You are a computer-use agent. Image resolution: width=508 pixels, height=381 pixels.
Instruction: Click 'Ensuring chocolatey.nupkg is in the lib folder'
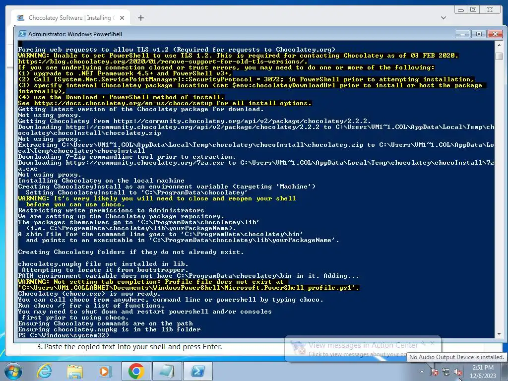pos(109,329)
